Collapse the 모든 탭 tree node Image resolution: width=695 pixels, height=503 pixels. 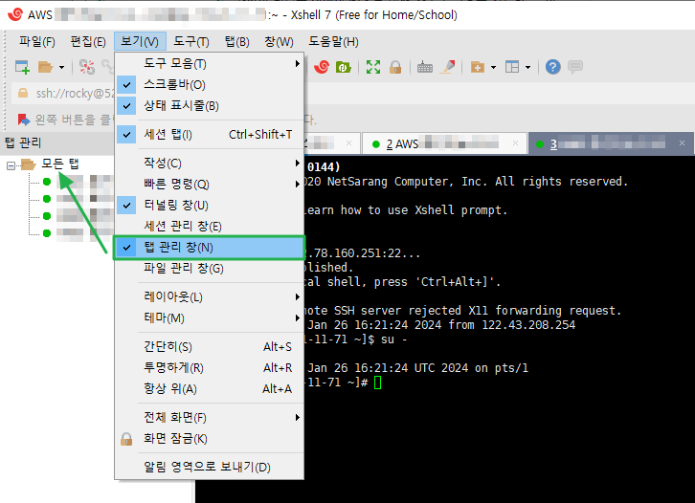(11, 165)
